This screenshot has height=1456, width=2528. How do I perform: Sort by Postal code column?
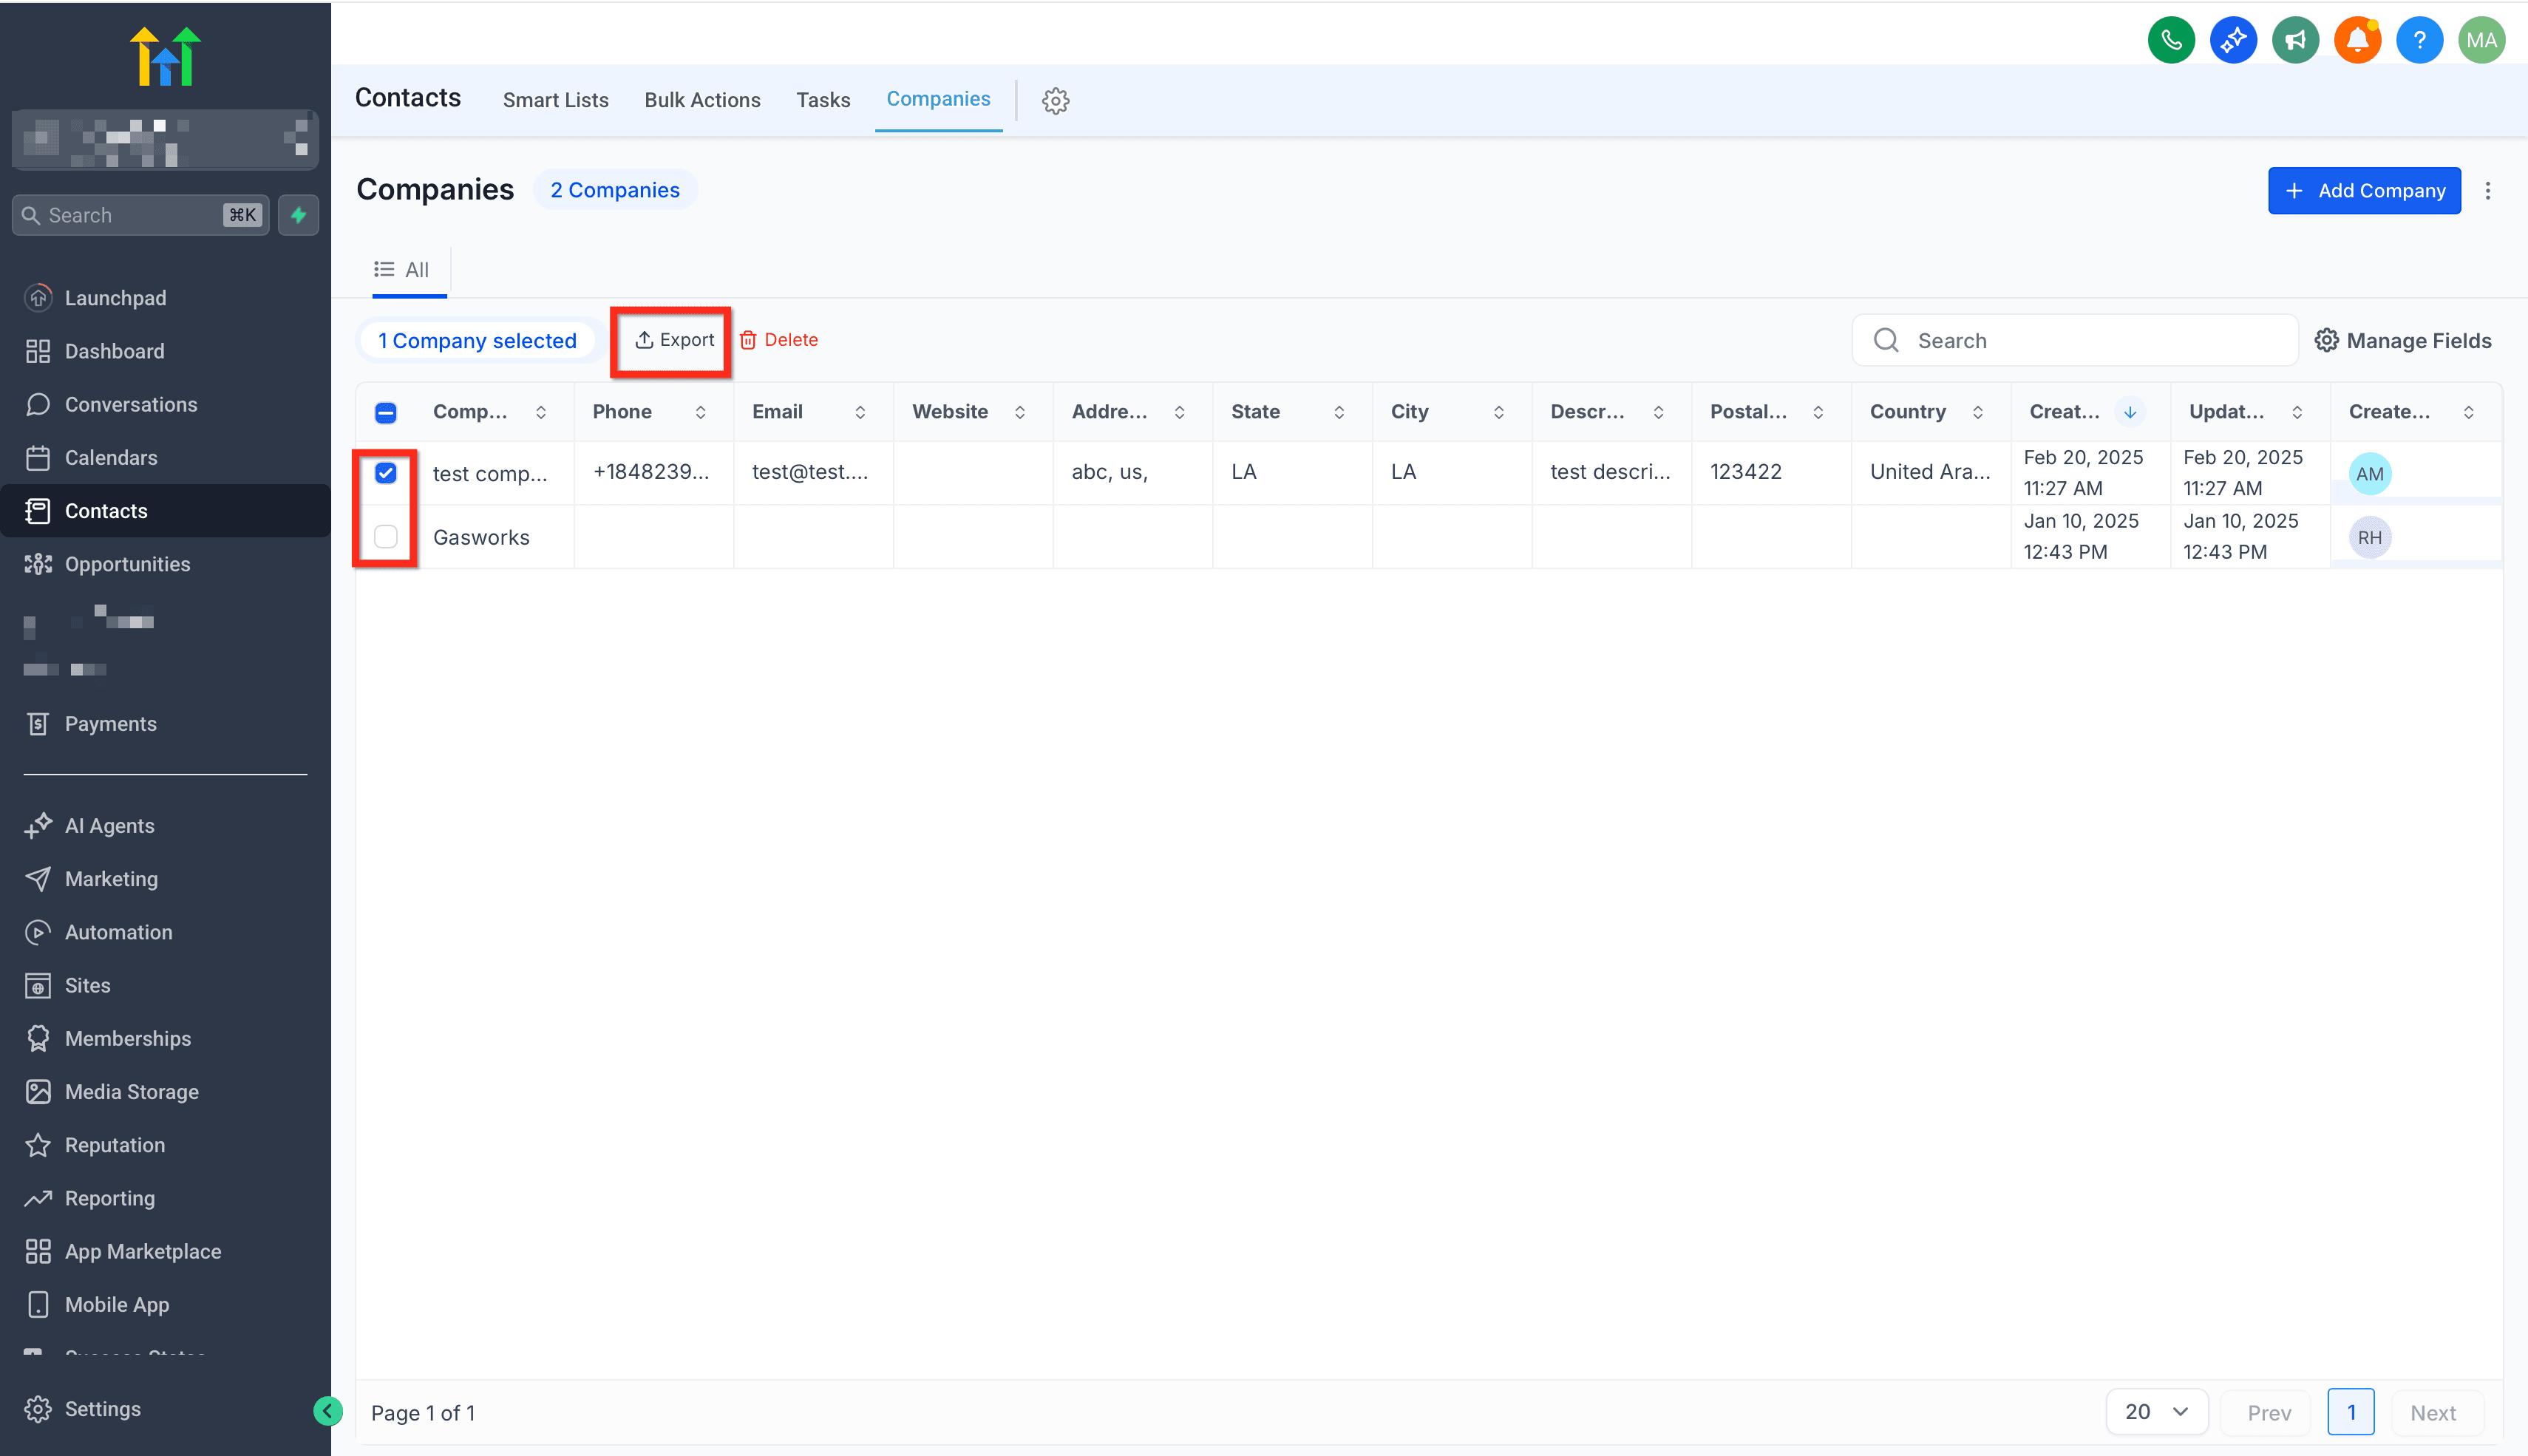(x=1818, y=412)
